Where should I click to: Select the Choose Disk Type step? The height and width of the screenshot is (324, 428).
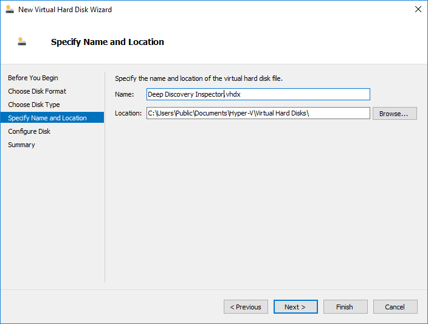pyautogui.click(x=34, y=105)
